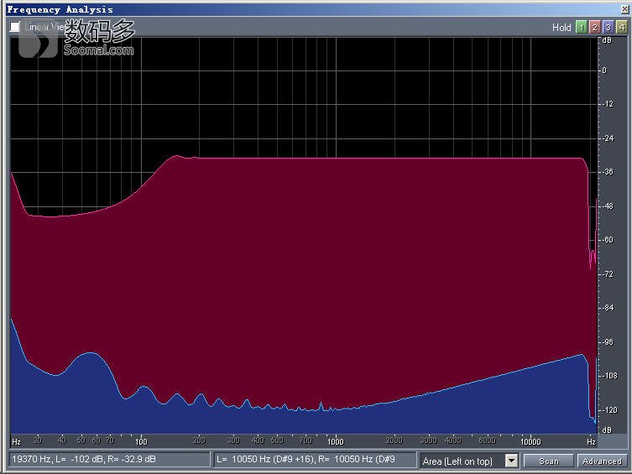Close the Frequency Analysis window
This screenshot has width=632, height=474.
(624, 9)
